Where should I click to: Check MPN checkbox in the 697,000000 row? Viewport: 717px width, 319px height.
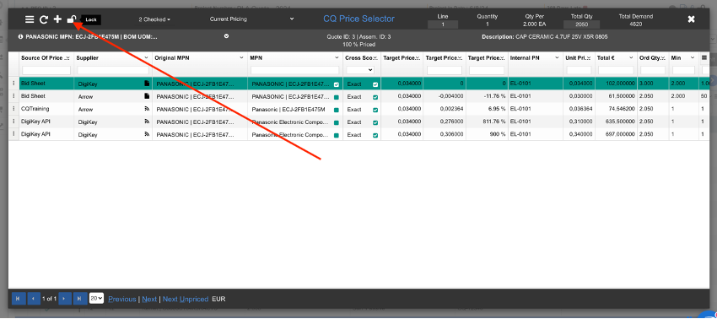[337, 136]
